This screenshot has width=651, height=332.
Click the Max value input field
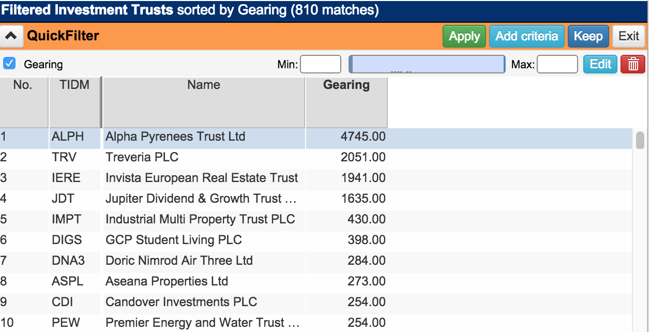coord(557,65)
